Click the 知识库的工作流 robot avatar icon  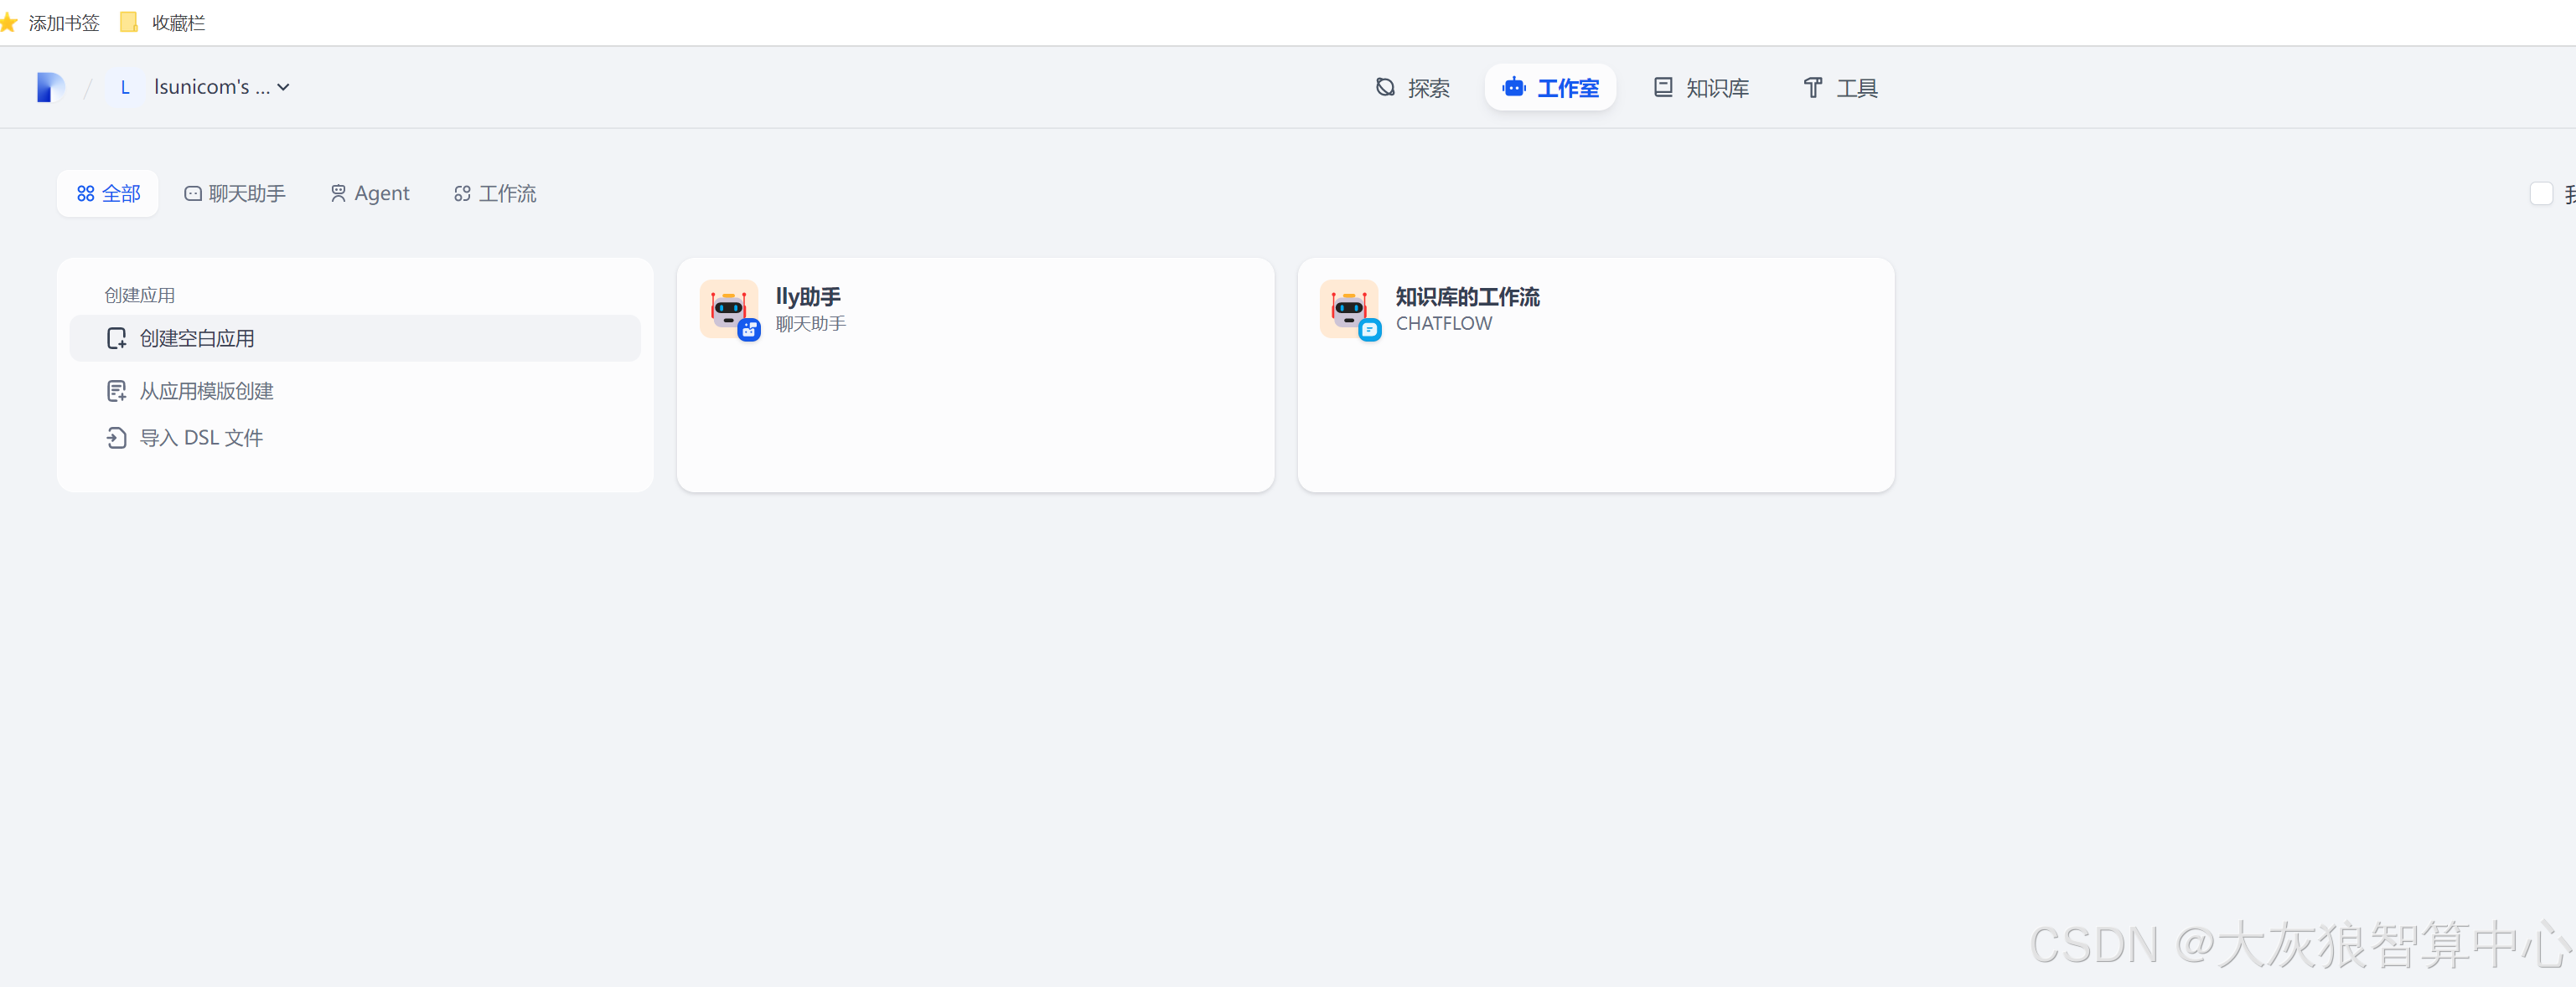click(x=1348, y=309)
